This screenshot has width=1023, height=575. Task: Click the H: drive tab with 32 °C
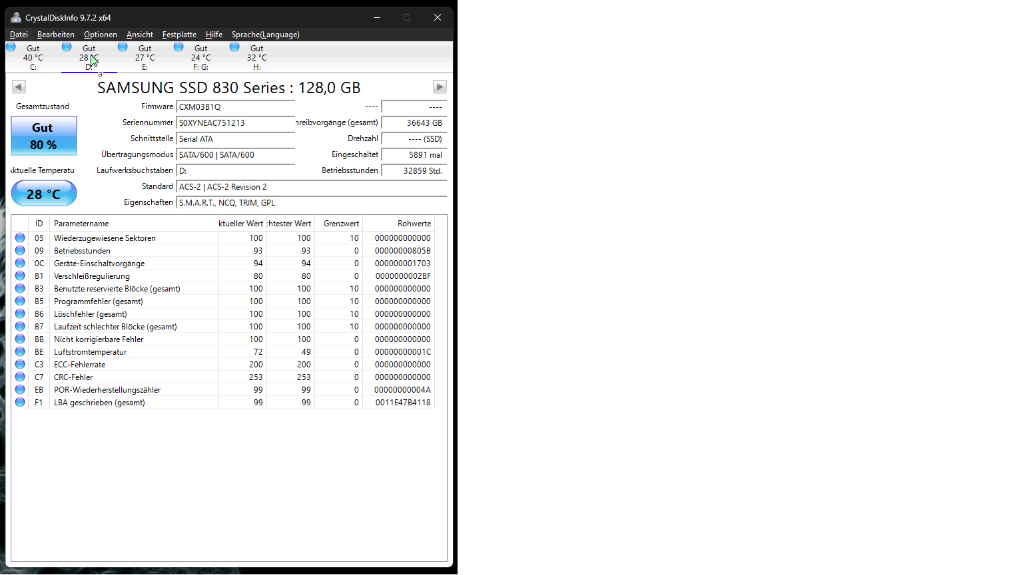pos(257,57)
